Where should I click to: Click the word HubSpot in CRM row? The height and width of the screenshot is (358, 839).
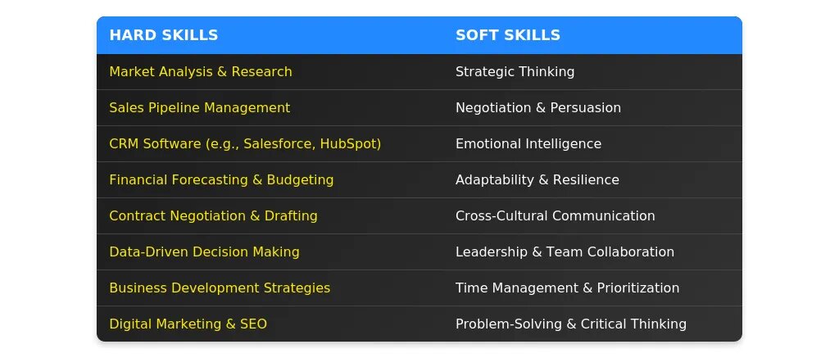[351, 144]
